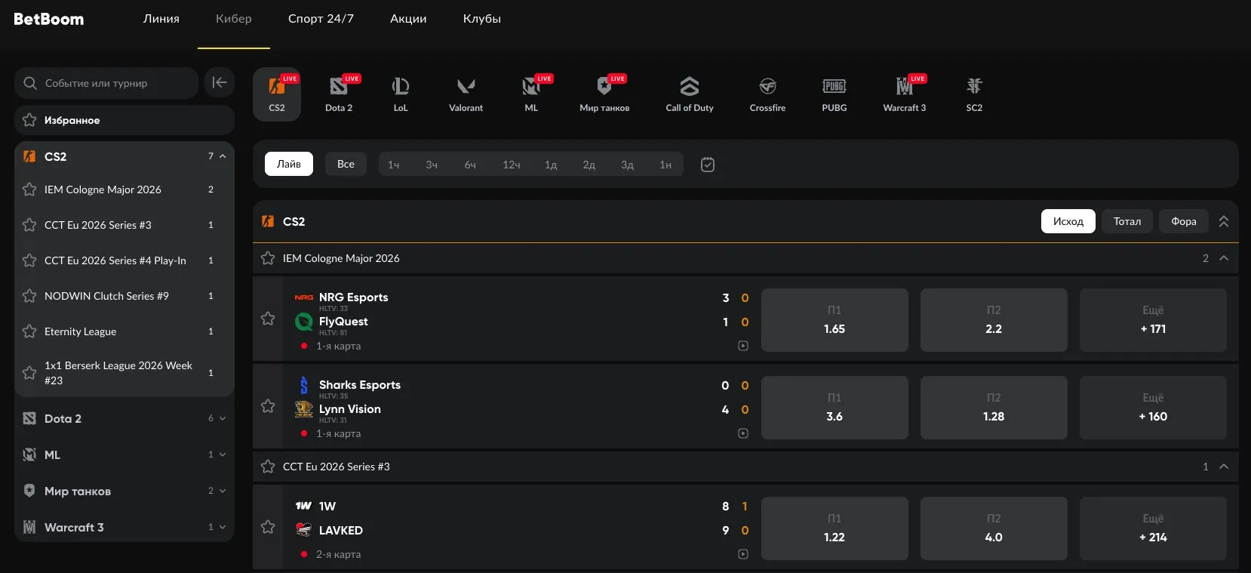Open 1x1 Berserk League 2026 Week #23
Viewport: 1251px width, 573px height.
click(x=124, y=373)
